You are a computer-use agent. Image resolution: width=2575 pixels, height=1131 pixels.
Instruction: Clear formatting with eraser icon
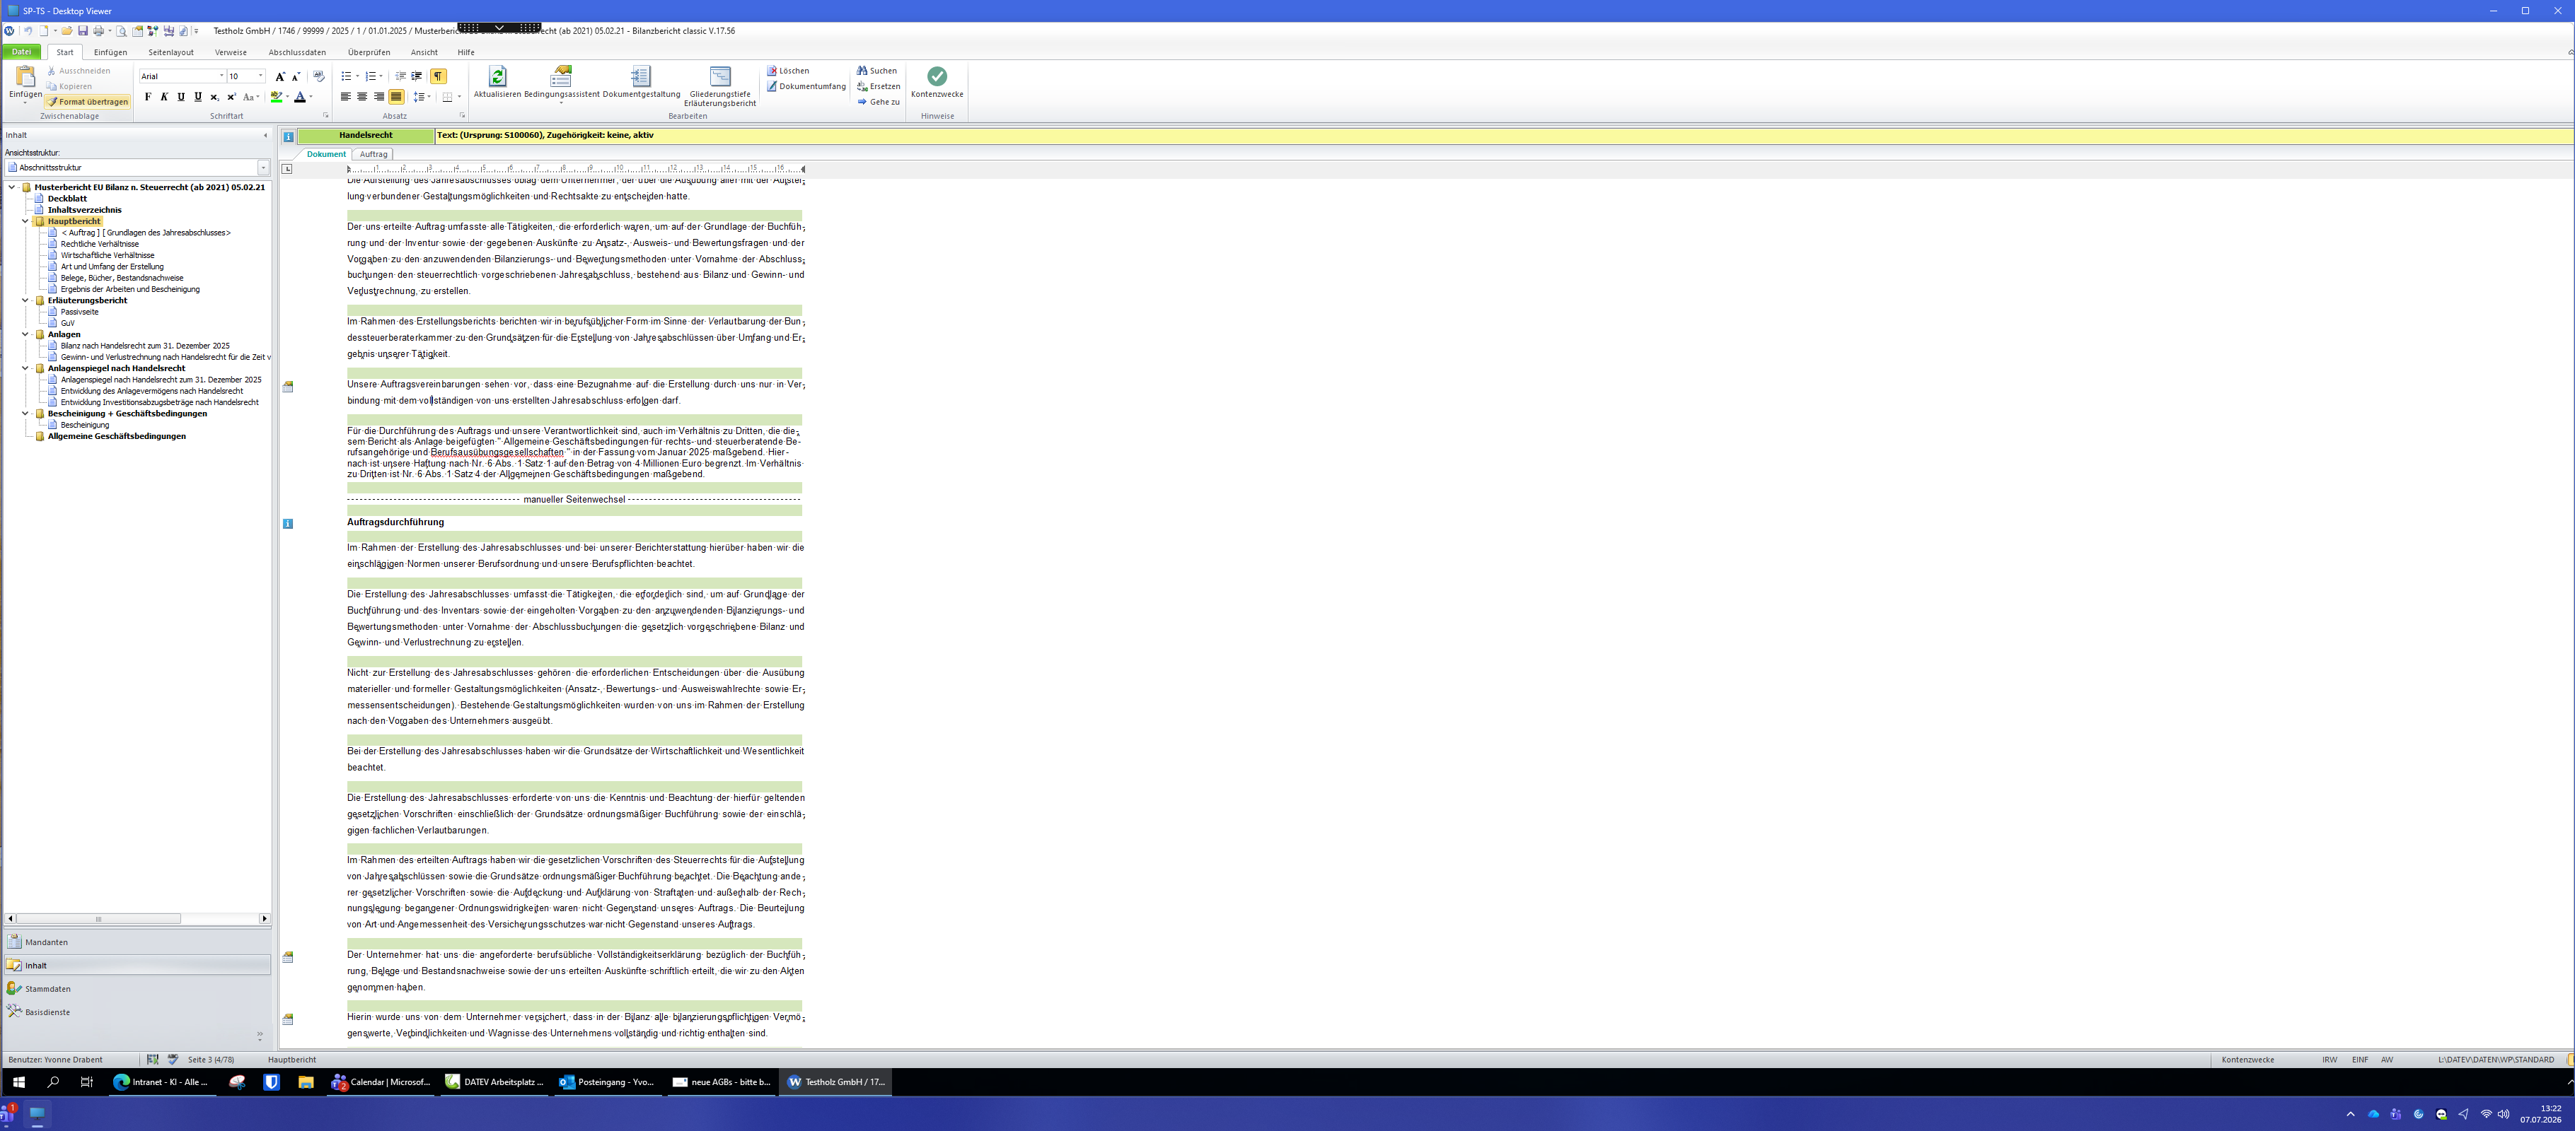click(319, 76)
